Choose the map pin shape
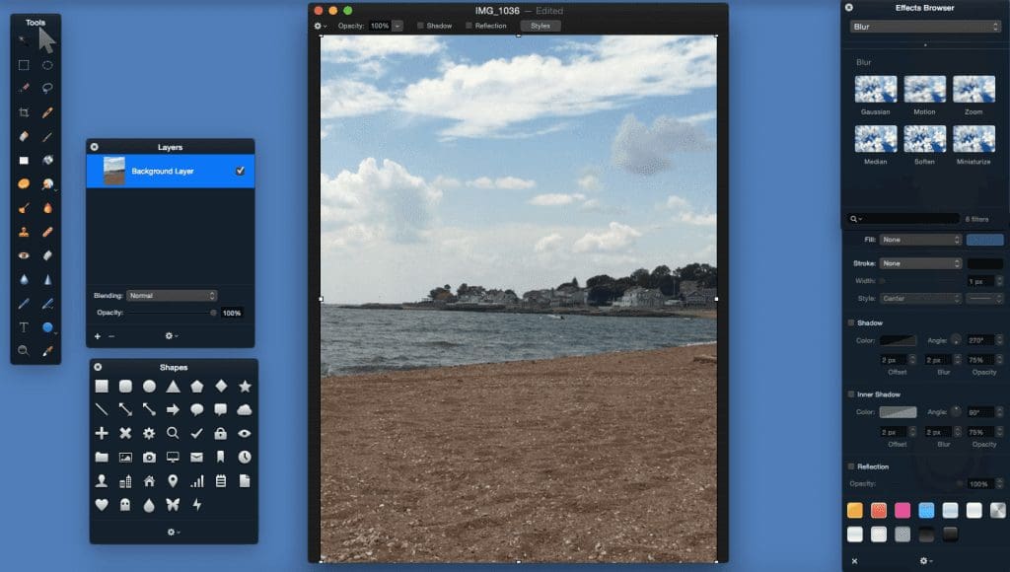This screenshot has height=572, width=1010. tap(173, 481)
